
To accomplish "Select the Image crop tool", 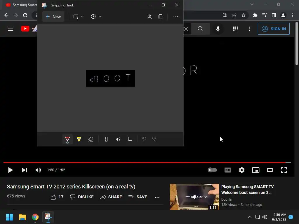I will click(x=130, y=139).
